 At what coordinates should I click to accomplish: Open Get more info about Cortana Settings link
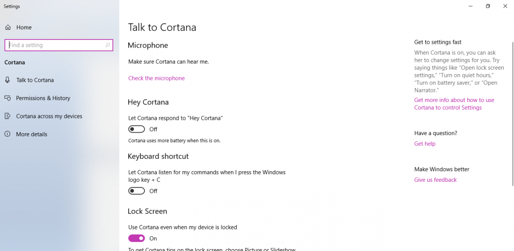tap(454, 103)
